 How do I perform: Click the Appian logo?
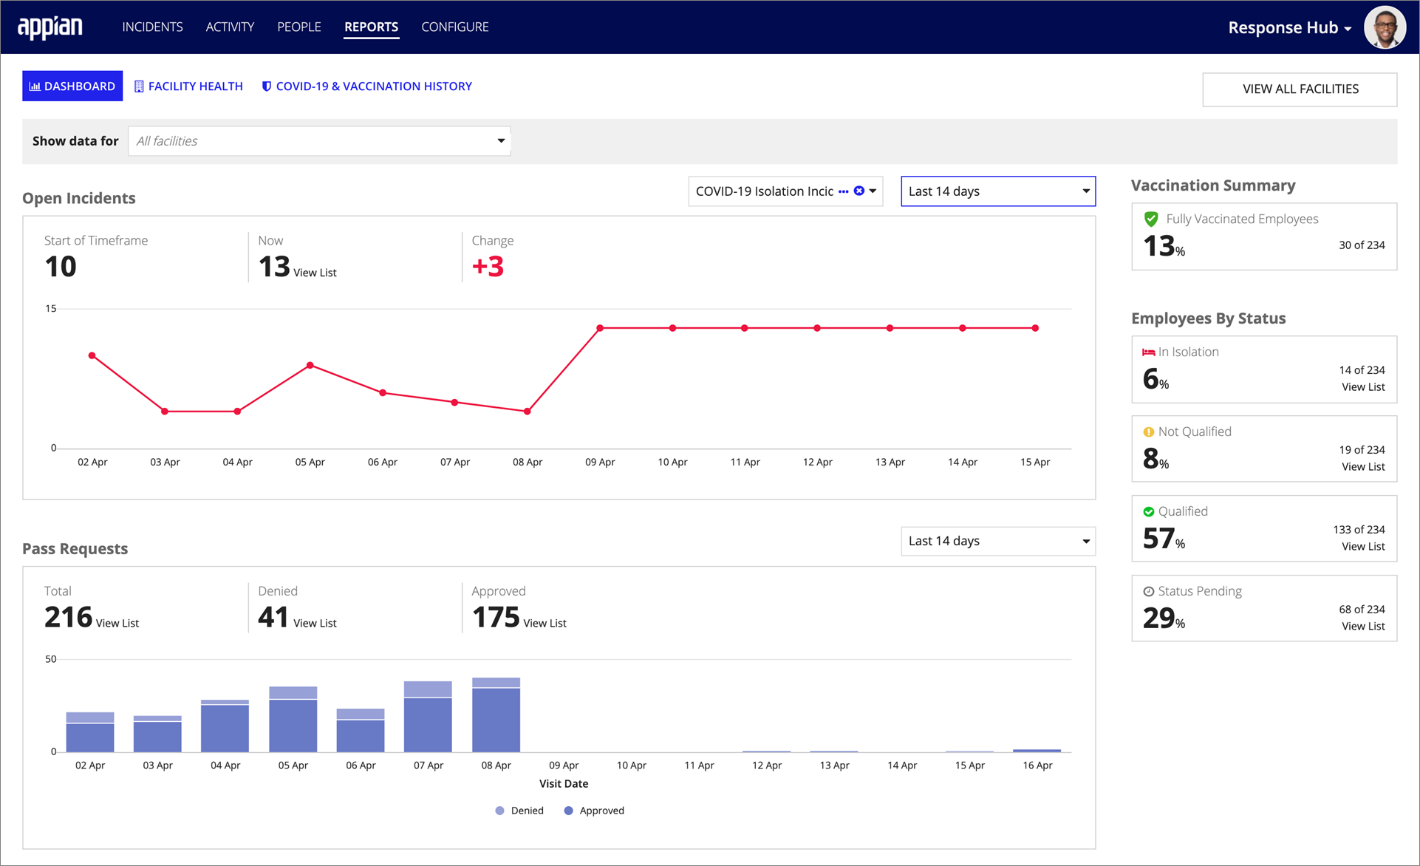click(x=50, y=27)
